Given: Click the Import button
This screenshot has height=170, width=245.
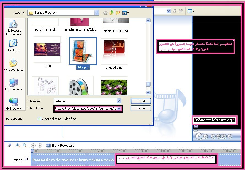Looking at the screenshot, I should pos(141,101).
